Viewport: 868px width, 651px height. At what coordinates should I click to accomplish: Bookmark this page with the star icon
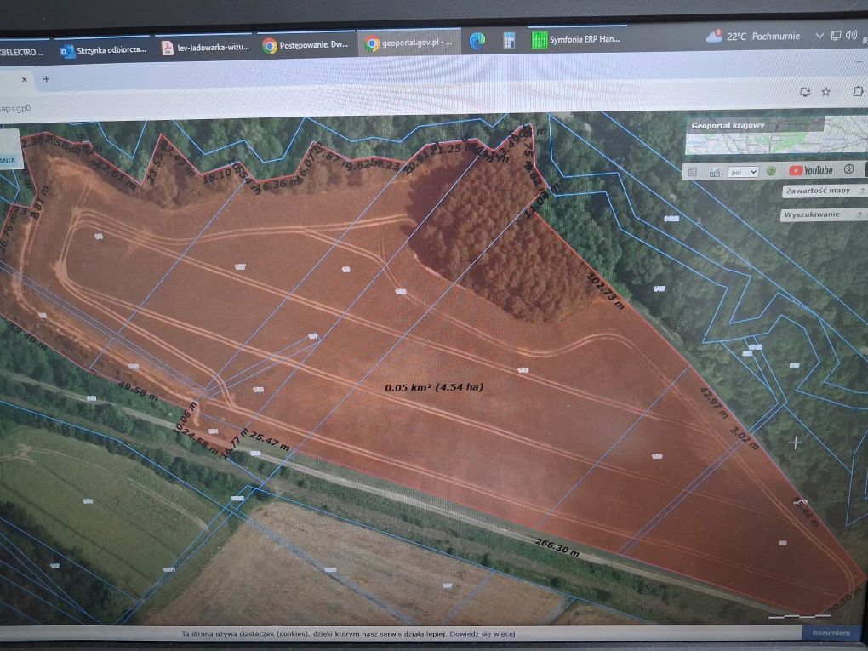point(826,92)
